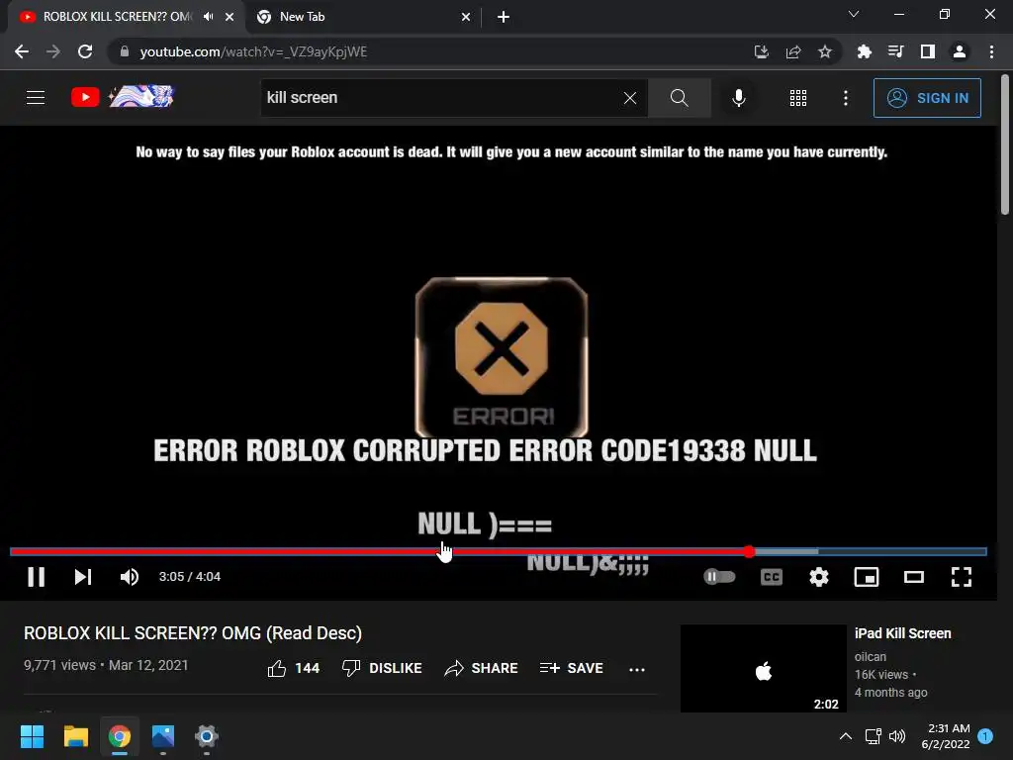
Task: Open video settings gear
Action: (818, 577)
